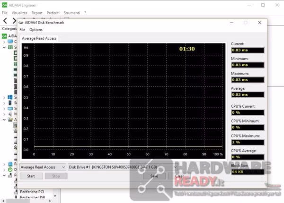Viewport: 284px width, 203px height.
Task: Click the disk icon in Disk Benchmark title bar
Action: tap(21, 23)
